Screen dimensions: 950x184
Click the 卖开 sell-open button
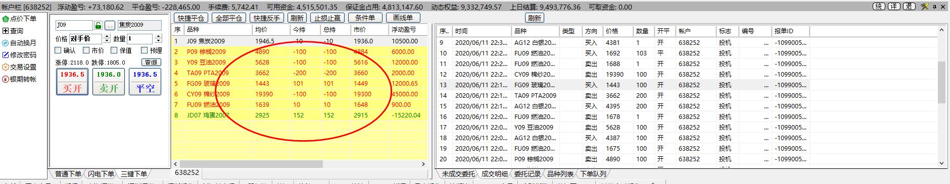109,82
